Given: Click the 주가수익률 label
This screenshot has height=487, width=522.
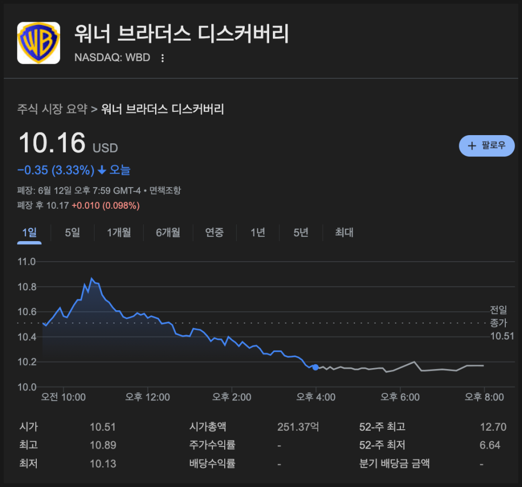Looking at the screenshot, I should [212, 445].
